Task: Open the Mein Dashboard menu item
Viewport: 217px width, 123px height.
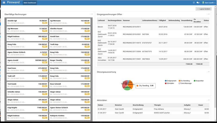Action: [x=30, y=3]
